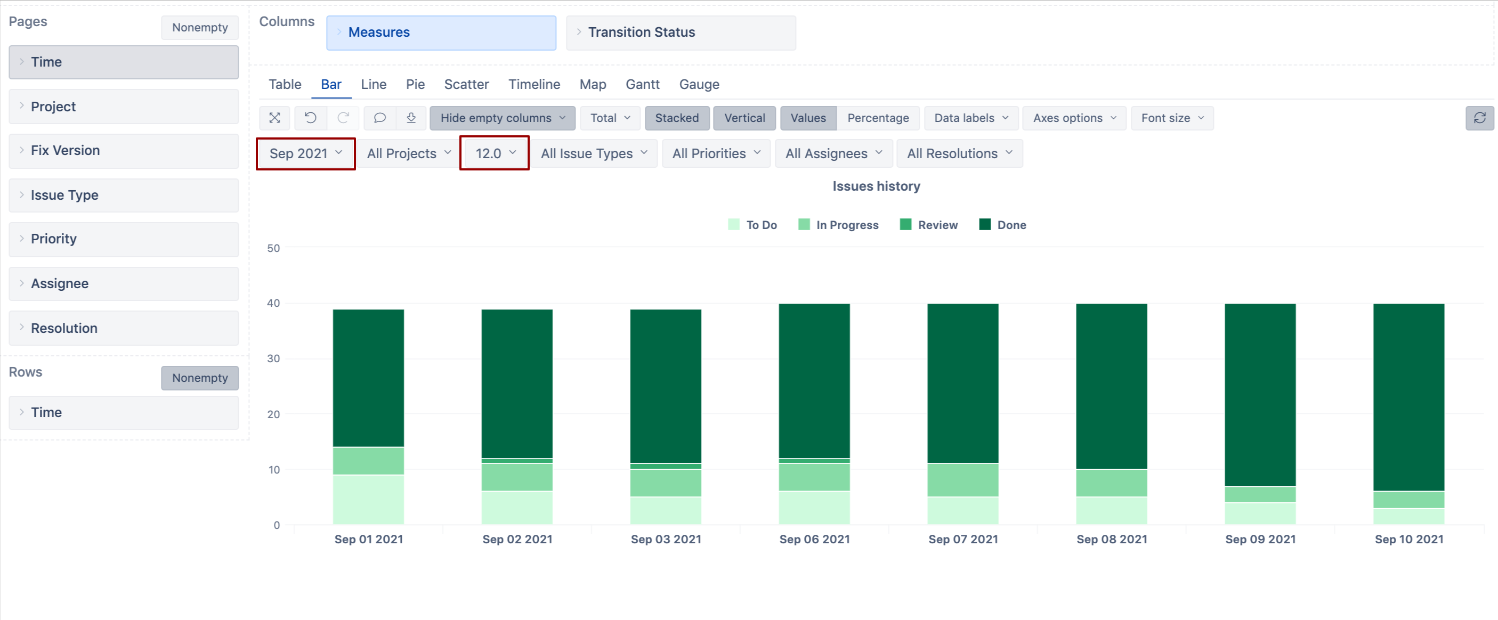
Task: Click the Sep 06 2021 Done bar
Action: 814,381
